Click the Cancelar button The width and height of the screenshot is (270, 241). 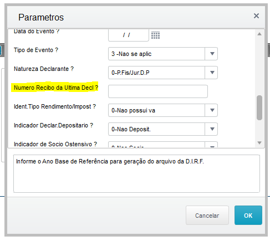[x=207, y=216]
